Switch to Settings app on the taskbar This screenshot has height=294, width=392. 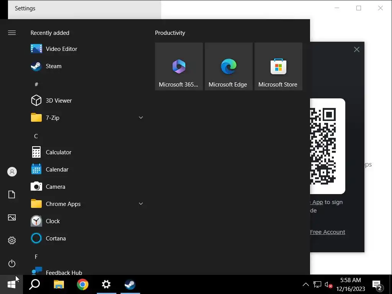tap(106, 284)
